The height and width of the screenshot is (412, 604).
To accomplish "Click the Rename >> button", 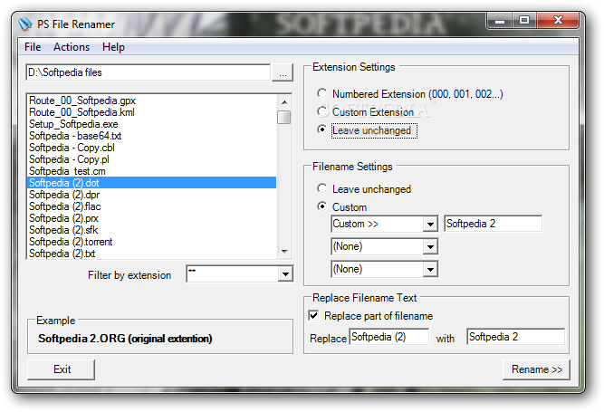I will tap(536, 369).
